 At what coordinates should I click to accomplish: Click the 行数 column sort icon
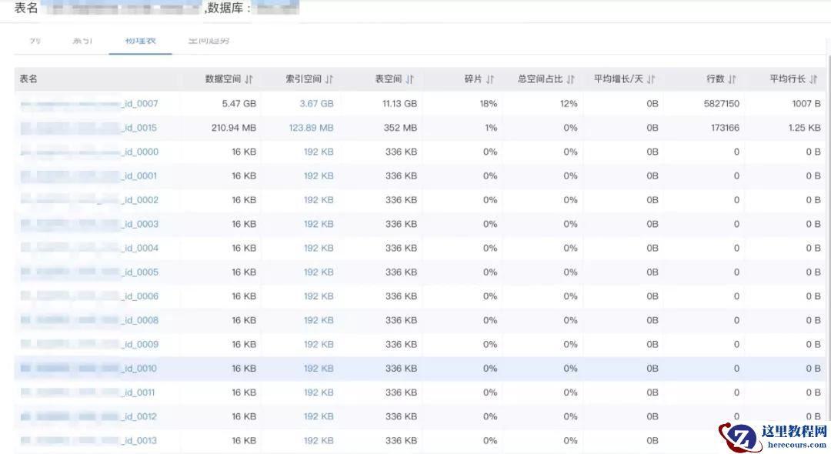(733, 79)
